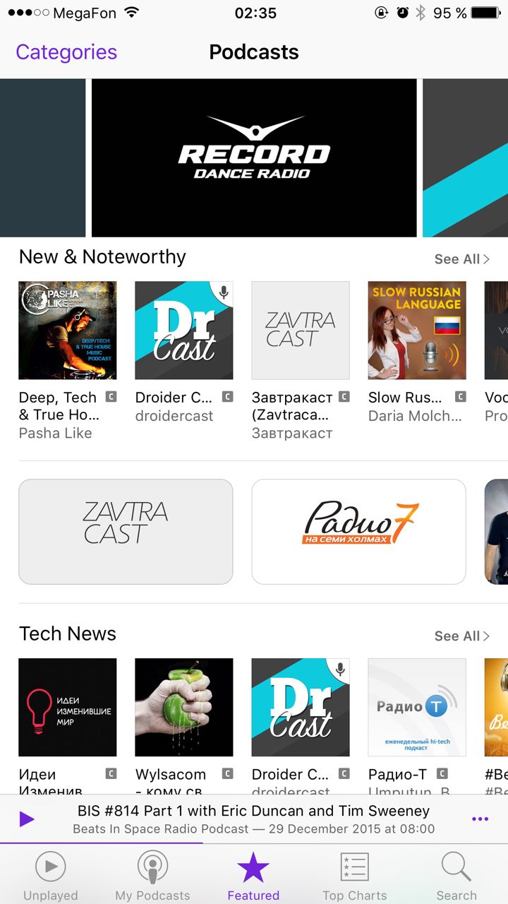Open the Slow Russian Language podcast artwork
The image size is (508, 904).
point(417,331)
